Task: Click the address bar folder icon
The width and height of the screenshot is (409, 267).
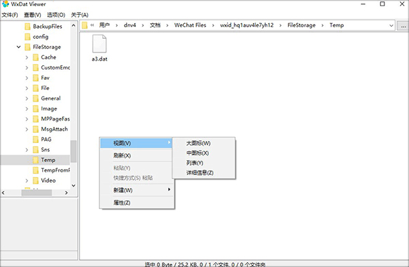Action: tap(85, 25)
